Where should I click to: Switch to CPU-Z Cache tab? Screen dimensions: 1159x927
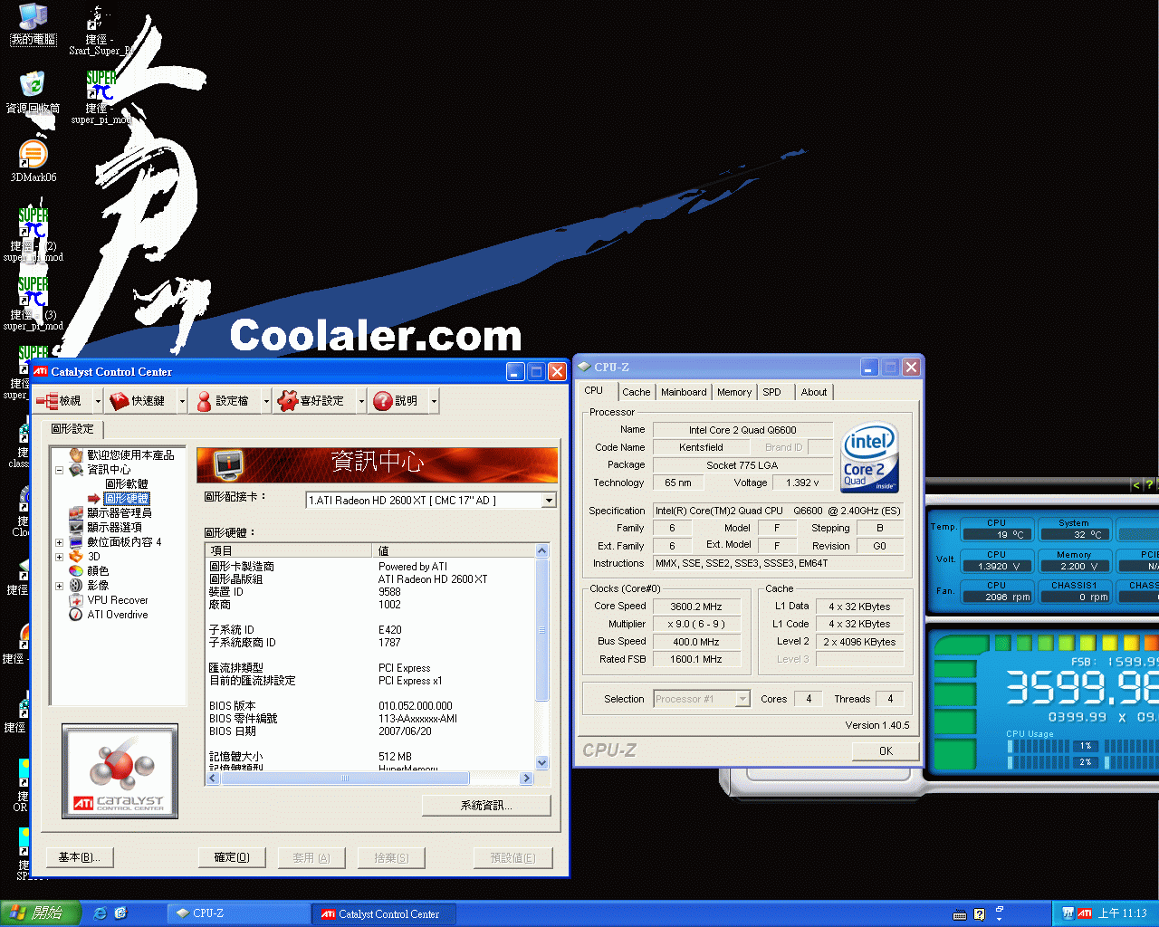tap(636, 392)
